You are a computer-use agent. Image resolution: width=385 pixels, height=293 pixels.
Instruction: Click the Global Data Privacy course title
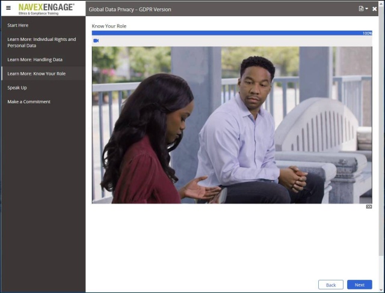130,10
